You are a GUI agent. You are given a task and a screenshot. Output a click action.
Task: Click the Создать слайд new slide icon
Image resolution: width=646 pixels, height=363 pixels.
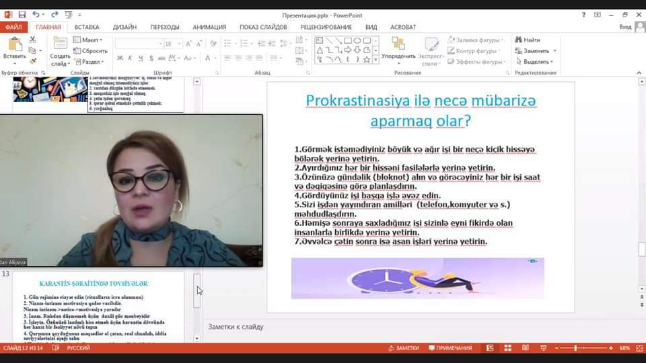60,43
